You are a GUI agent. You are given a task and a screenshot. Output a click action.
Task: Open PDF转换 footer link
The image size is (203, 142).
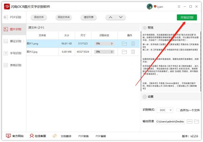84,136
